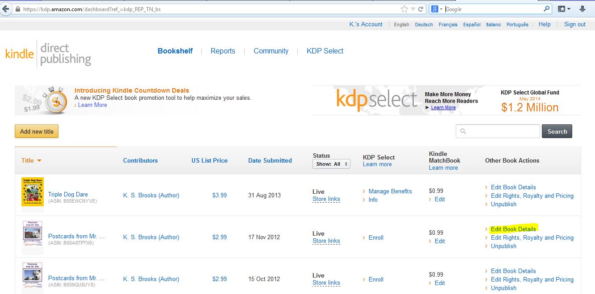595x294 pixels.
Task: Open the Bookshelf tab
Action: 175,51
